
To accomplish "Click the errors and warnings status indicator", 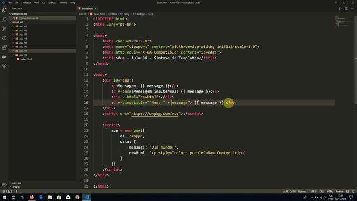I will 7,192.
